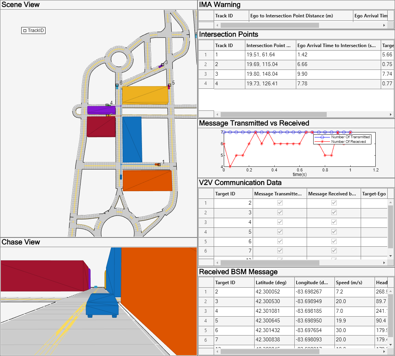Viewport: 395px width, 356px height.
Task: Click the scroll-down arrow in V2V Communication Data
Action: 391,256
